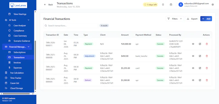
Task: Open Case Analyzer page
Action: pos(20,25)
